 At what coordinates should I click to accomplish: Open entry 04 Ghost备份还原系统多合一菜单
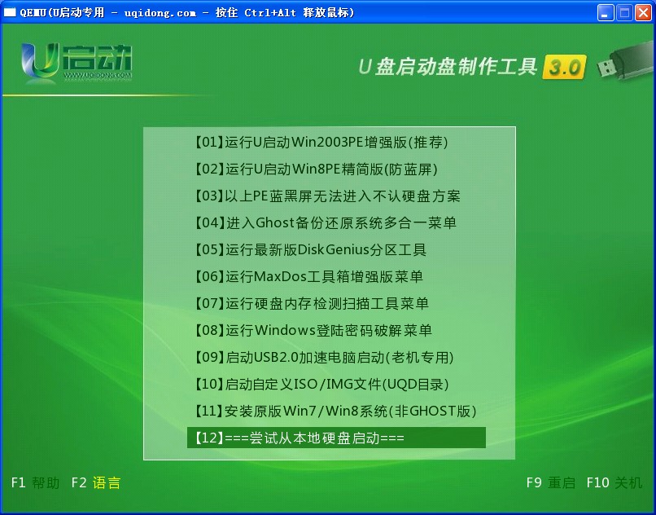(x=325, y=223)
